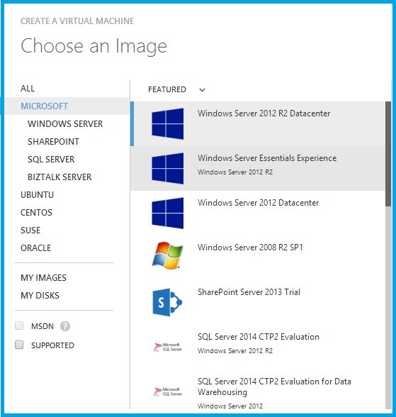This screenshot has width=396, height=417.
Task: Click the MSDN label text
Action: tap(43, 326)
